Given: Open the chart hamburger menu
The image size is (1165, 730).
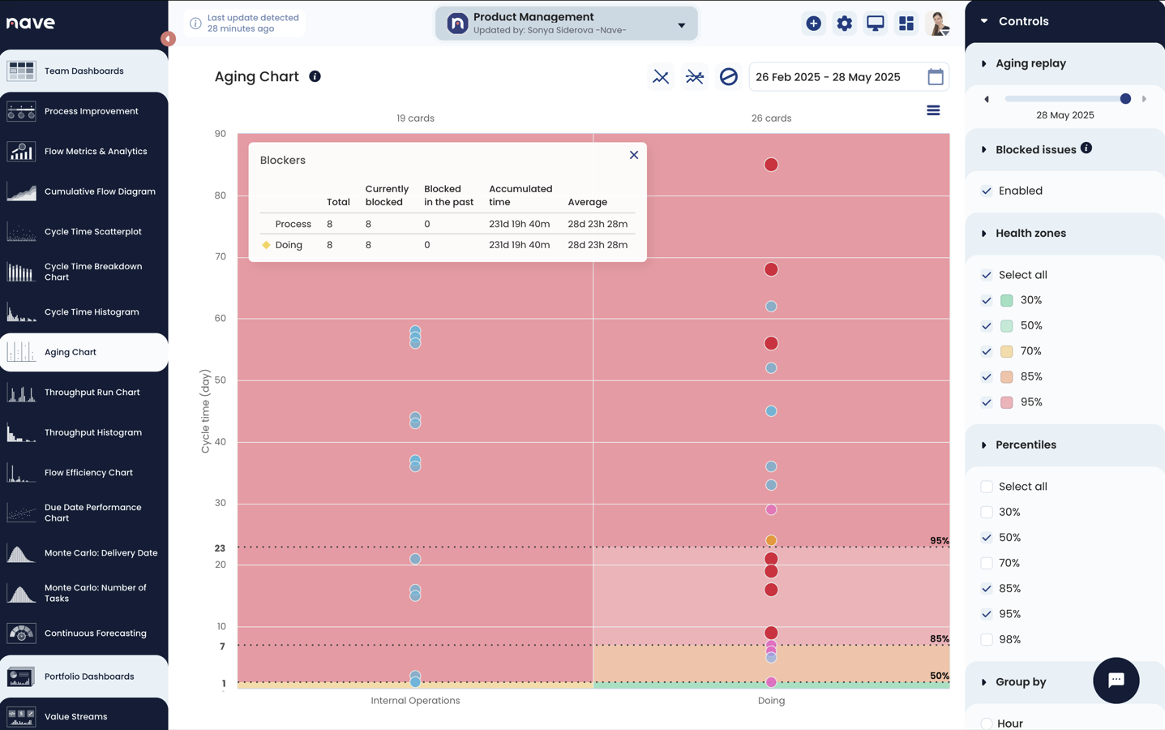Looking at the screenshot, I should (x=933, y=110).
